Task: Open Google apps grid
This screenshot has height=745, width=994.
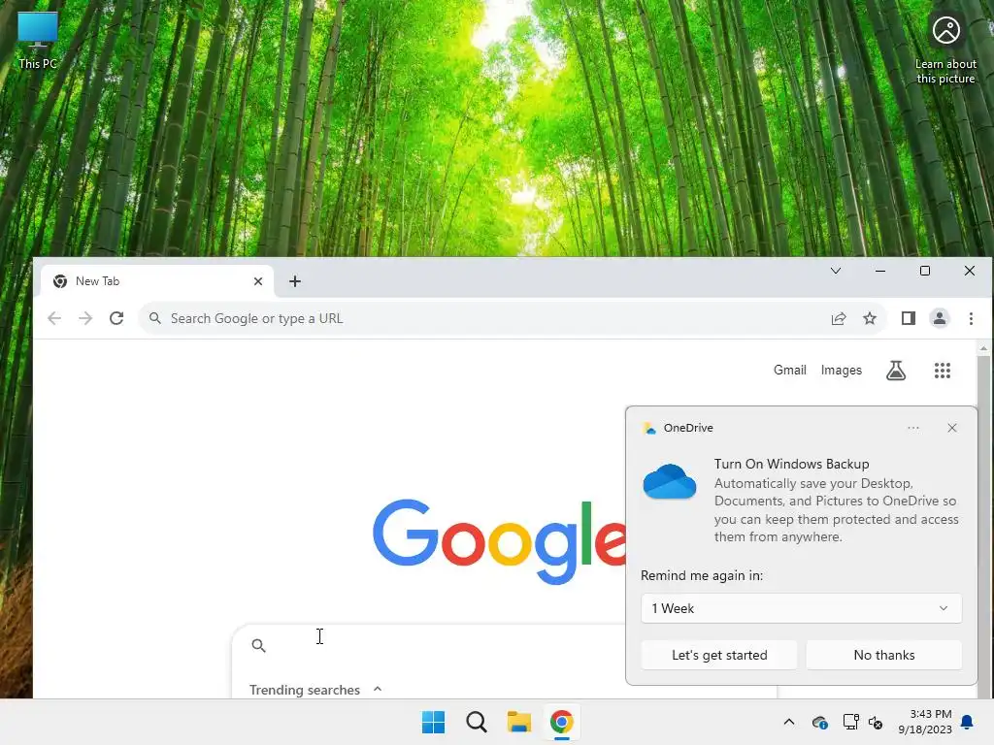Action: 942,371
